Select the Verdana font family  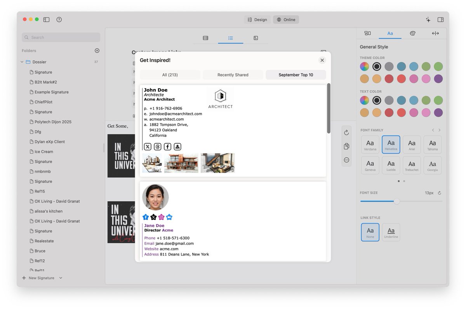tap(370, 144)
